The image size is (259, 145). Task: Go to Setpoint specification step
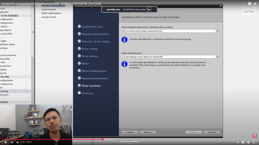click(x=95, y=34)
